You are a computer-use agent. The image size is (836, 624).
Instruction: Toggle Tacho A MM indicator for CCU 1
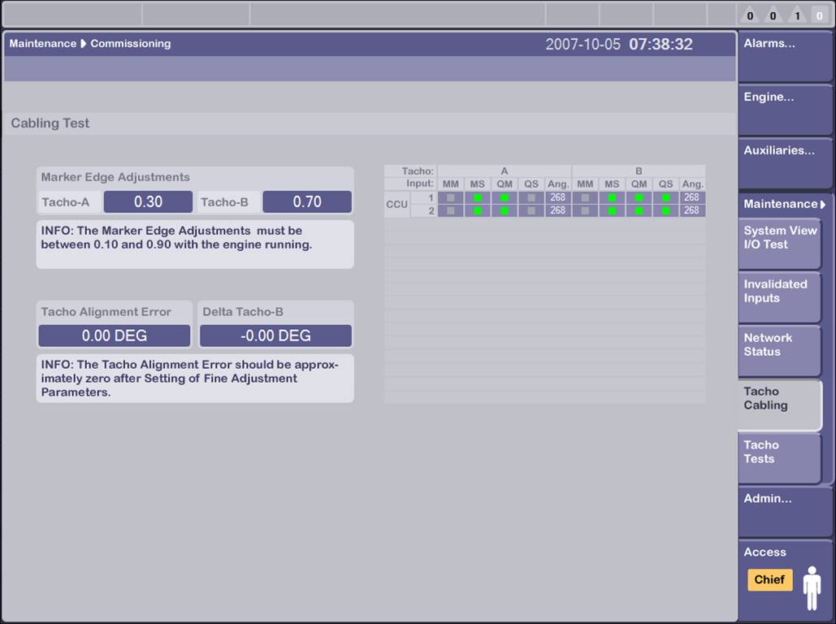[450, 197]
